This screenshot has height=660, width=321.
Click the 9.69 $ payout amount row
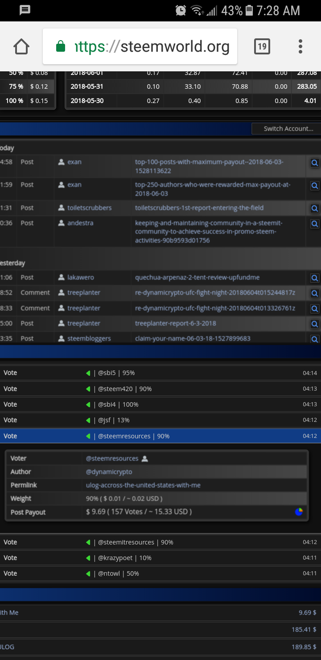[160, 613]
